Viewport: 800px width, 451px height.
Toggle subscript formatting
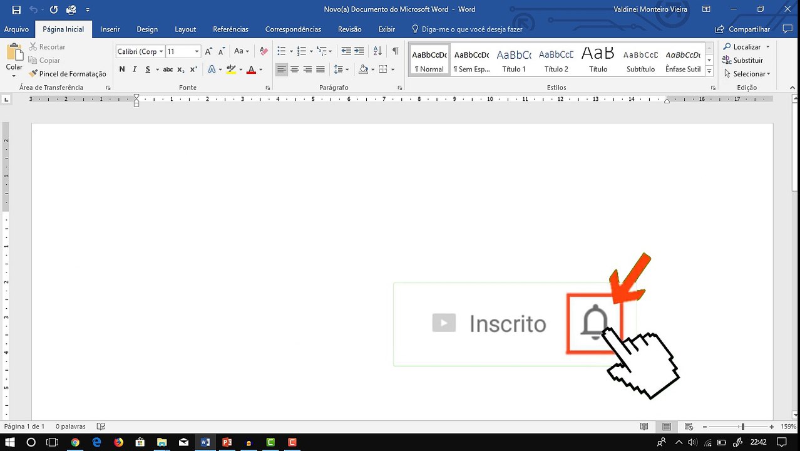click(x=180, y=70)
